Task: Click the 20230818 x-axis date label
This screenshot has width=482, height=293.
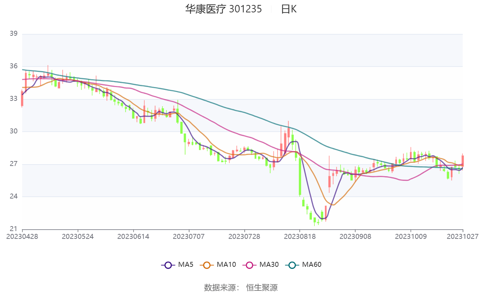Action: 299,236
